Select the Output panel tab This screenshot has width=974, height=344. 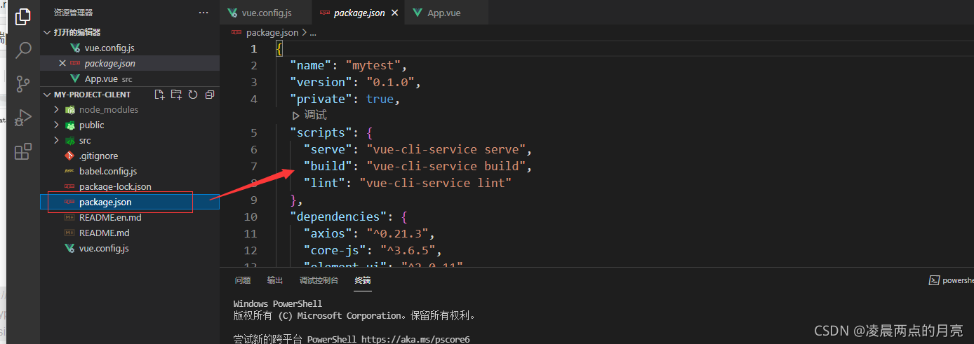(275, 280)
